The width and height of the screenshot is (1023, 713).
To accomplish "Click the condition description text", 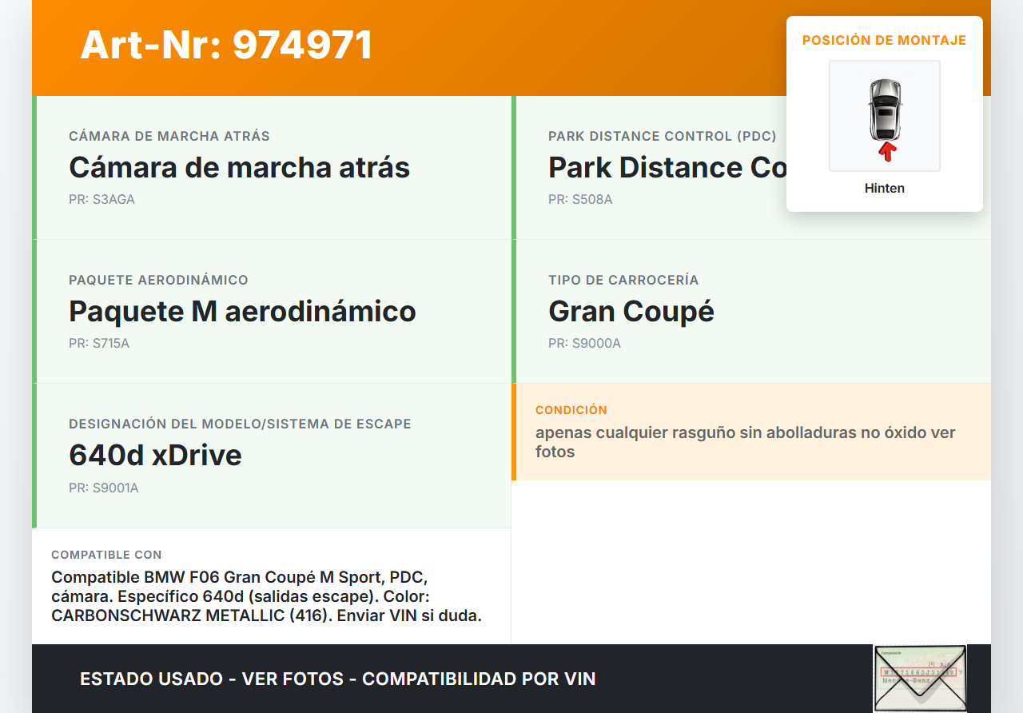I will coord(746,442).
